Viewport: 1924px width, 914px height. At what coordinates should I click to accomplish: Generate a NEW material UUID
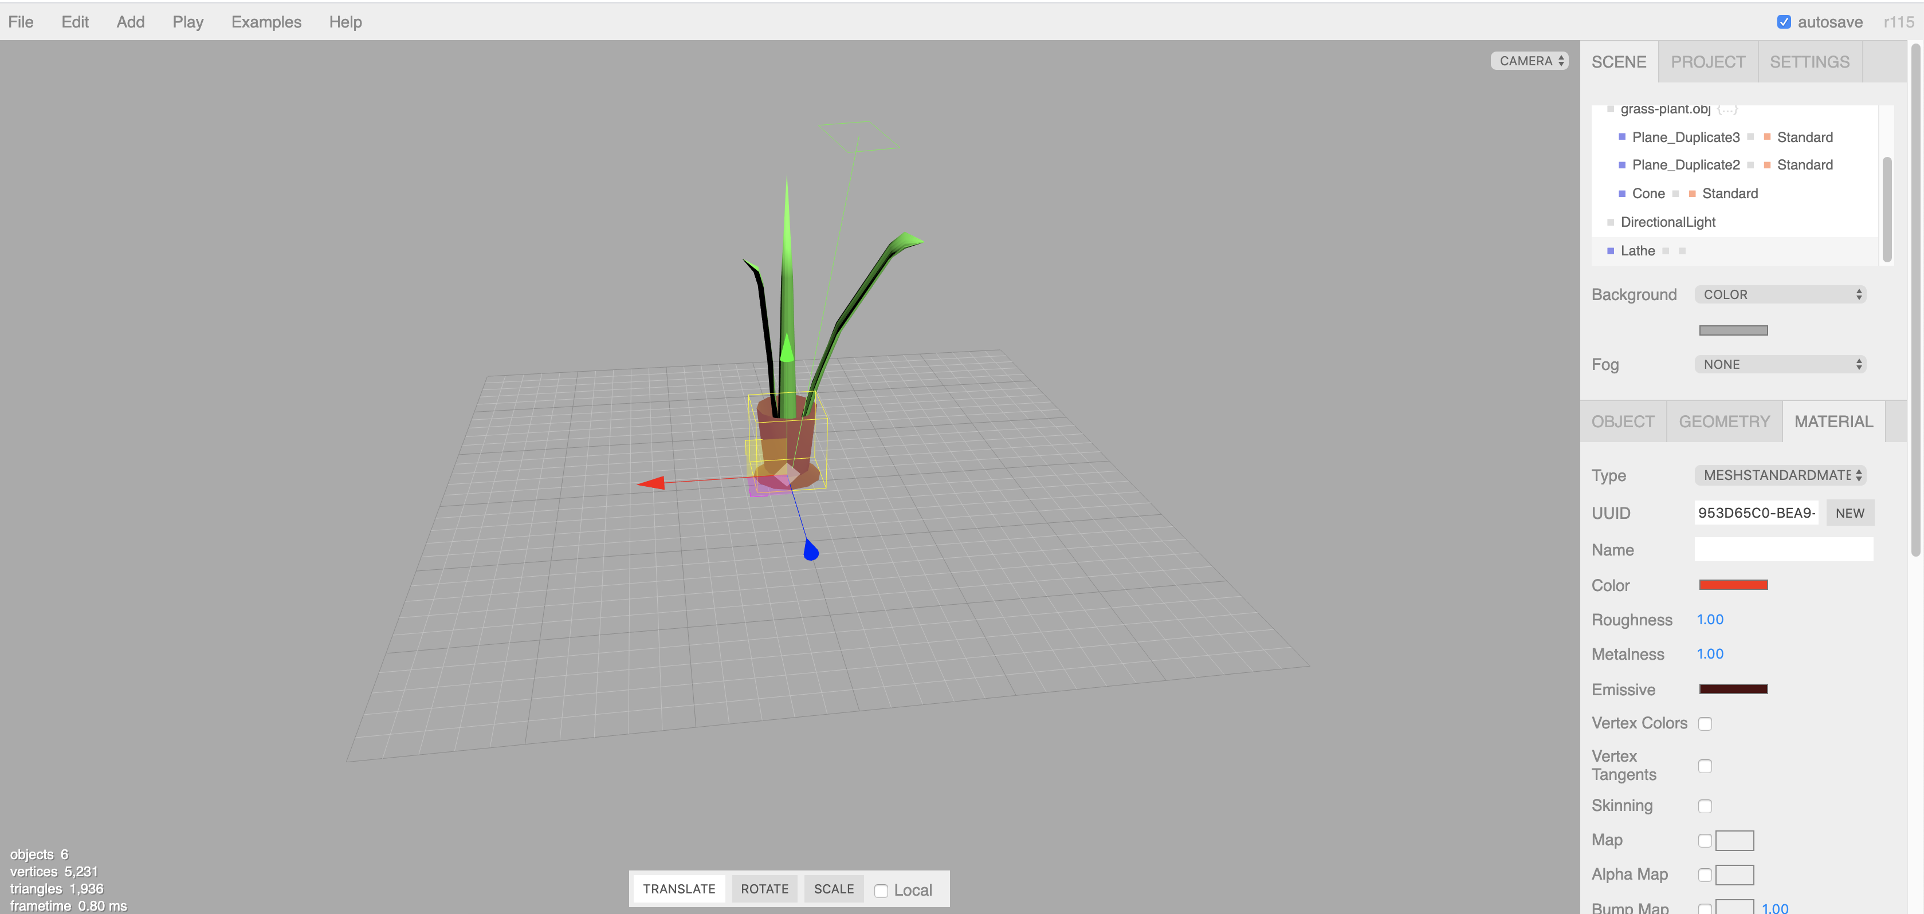pyautogui.click(x=1850, y=513)
